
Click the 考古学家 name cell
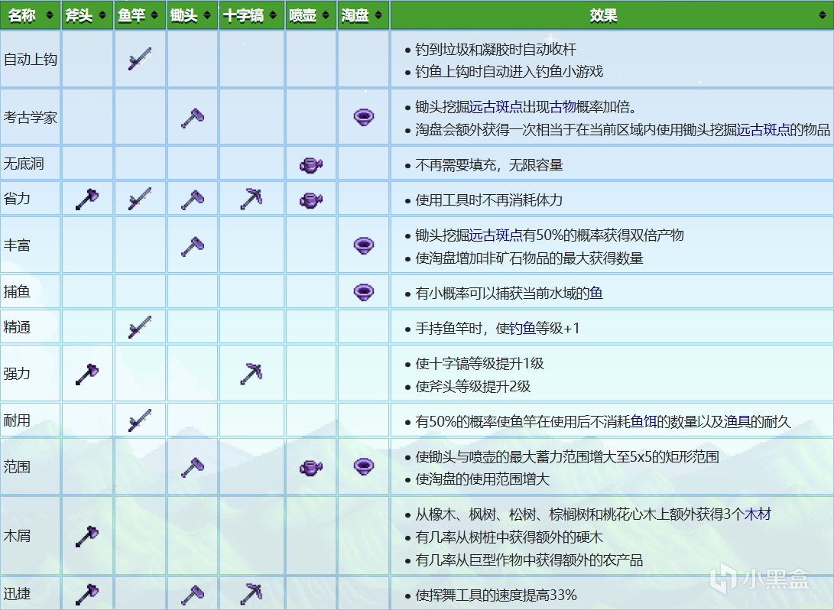(x=31, y=117)
